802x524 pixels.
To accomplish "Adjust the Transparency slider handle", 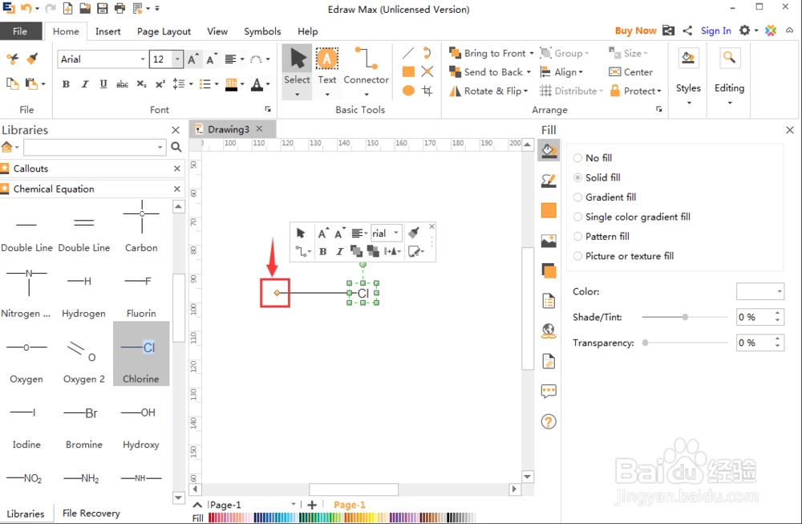I will click(646, 343).
